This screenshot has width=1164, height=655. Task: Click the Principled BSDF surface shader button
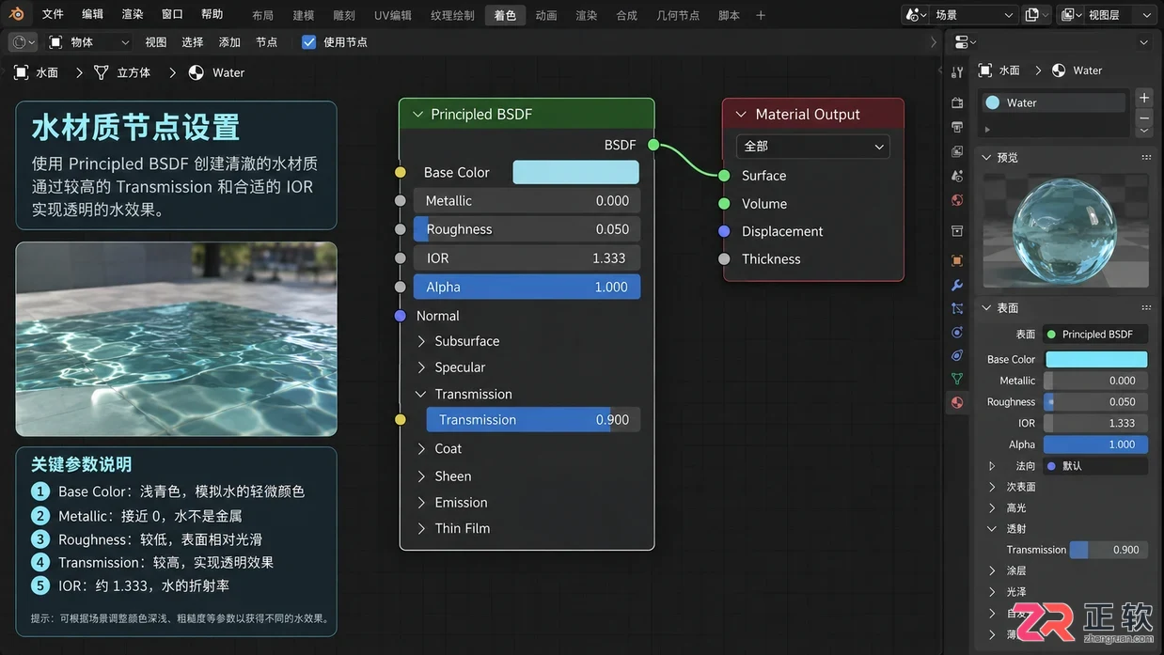coord(1095,335)
